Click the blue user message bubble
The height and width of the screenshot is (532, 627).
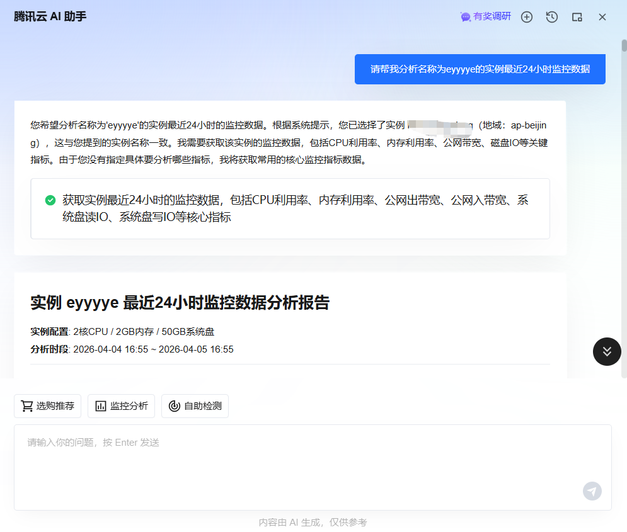pyautogui.click(x=480, y=69)
